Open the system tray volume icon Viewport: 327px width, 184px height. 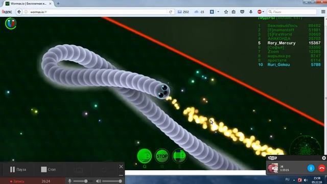click(x=306, y=180)
